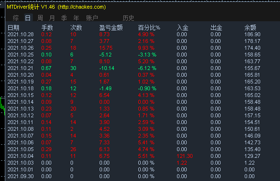Select the 2021.10.05 date cell

tap(20, 150)
